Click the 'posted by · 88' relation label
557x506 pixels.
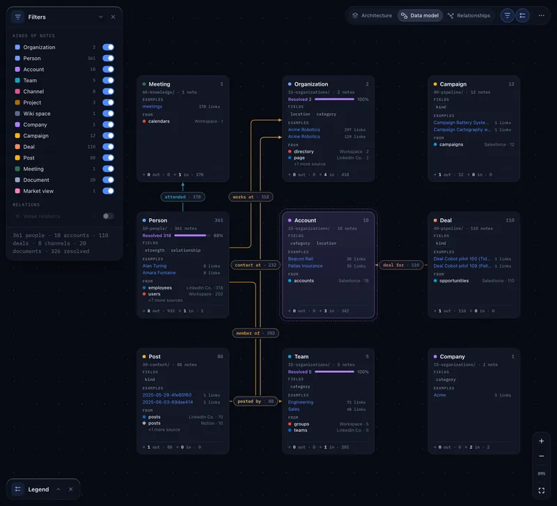(256, 401)
